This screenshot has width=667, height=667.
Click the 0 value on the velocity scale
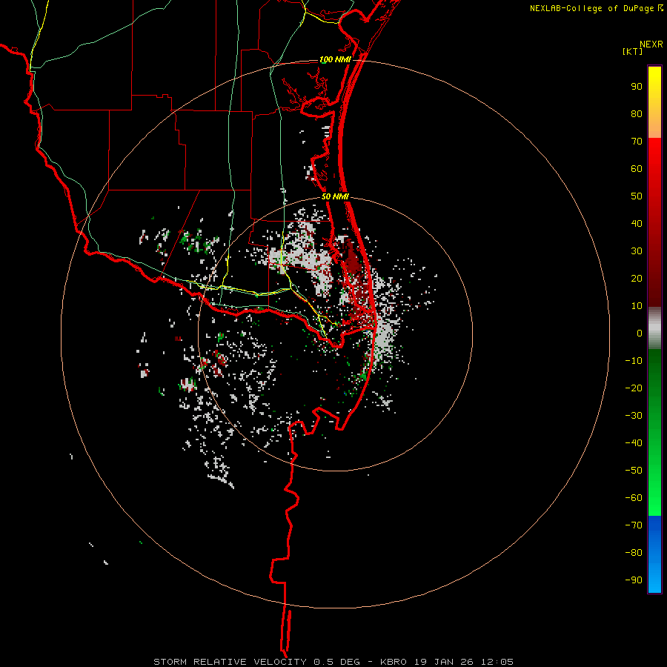click(640, 333)
